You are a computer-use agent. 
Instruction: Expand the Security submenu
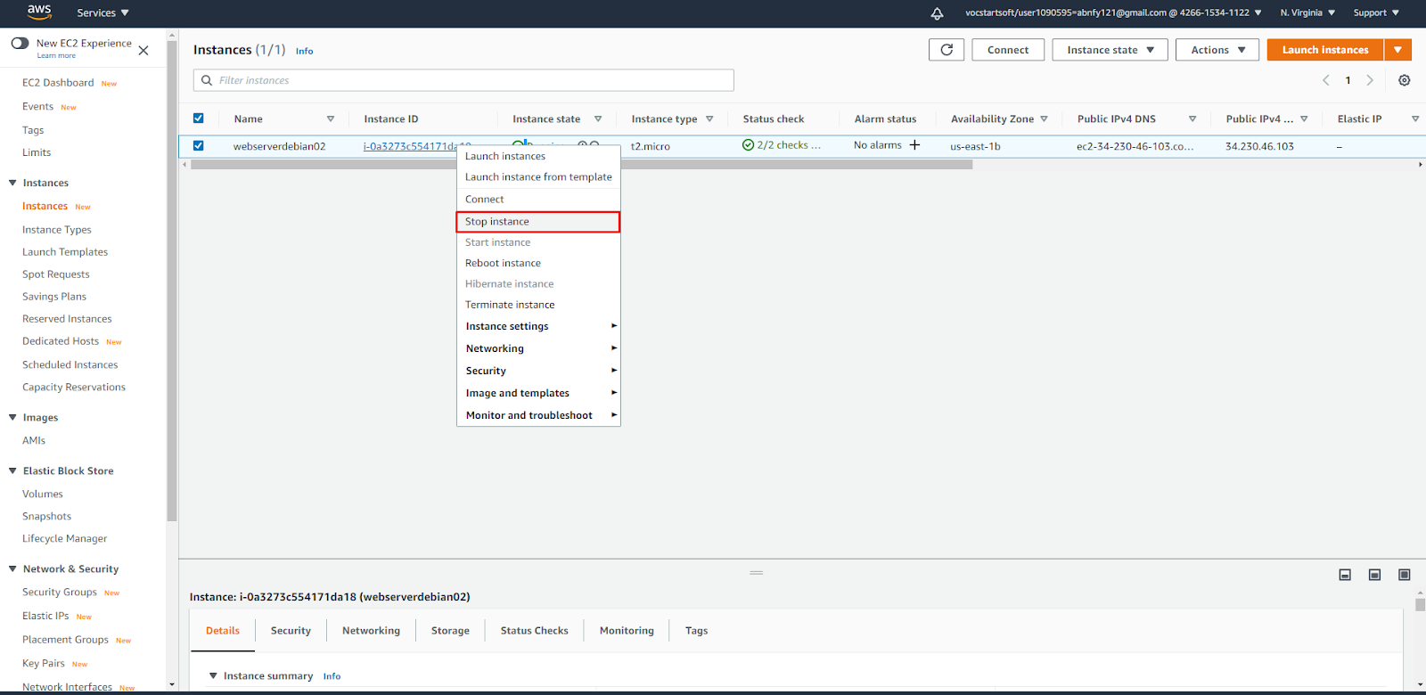pos(538,371)
